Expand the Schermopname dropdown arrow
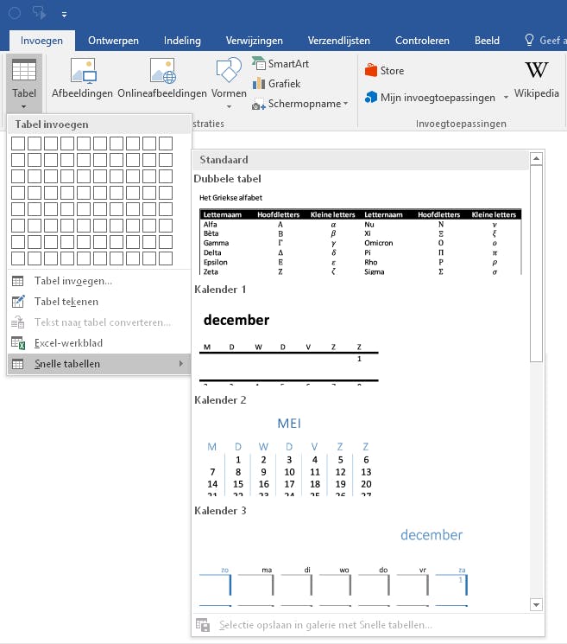Image resolution: width=567 pixels, height=644 pixels. [345, 104]
